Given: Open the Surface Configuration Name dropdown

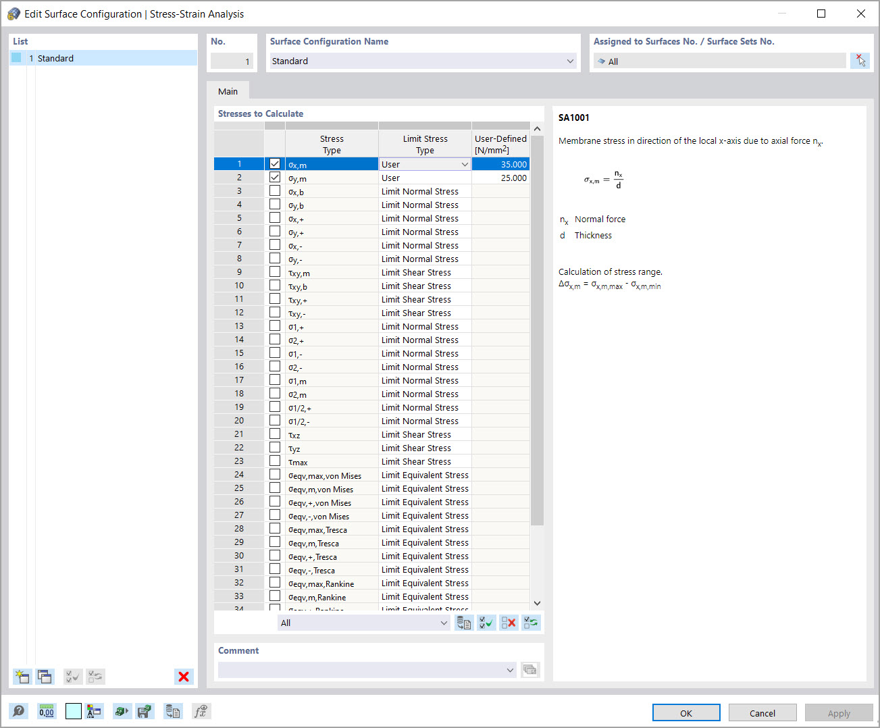Looking at the screenshot, I should 570,61.
